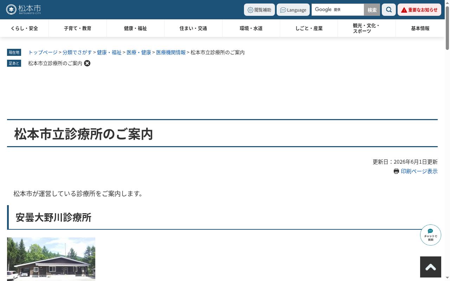Go to トップページ breadcrumb link
The height and width of the screenshot is (281, 450).
[43, 52]
